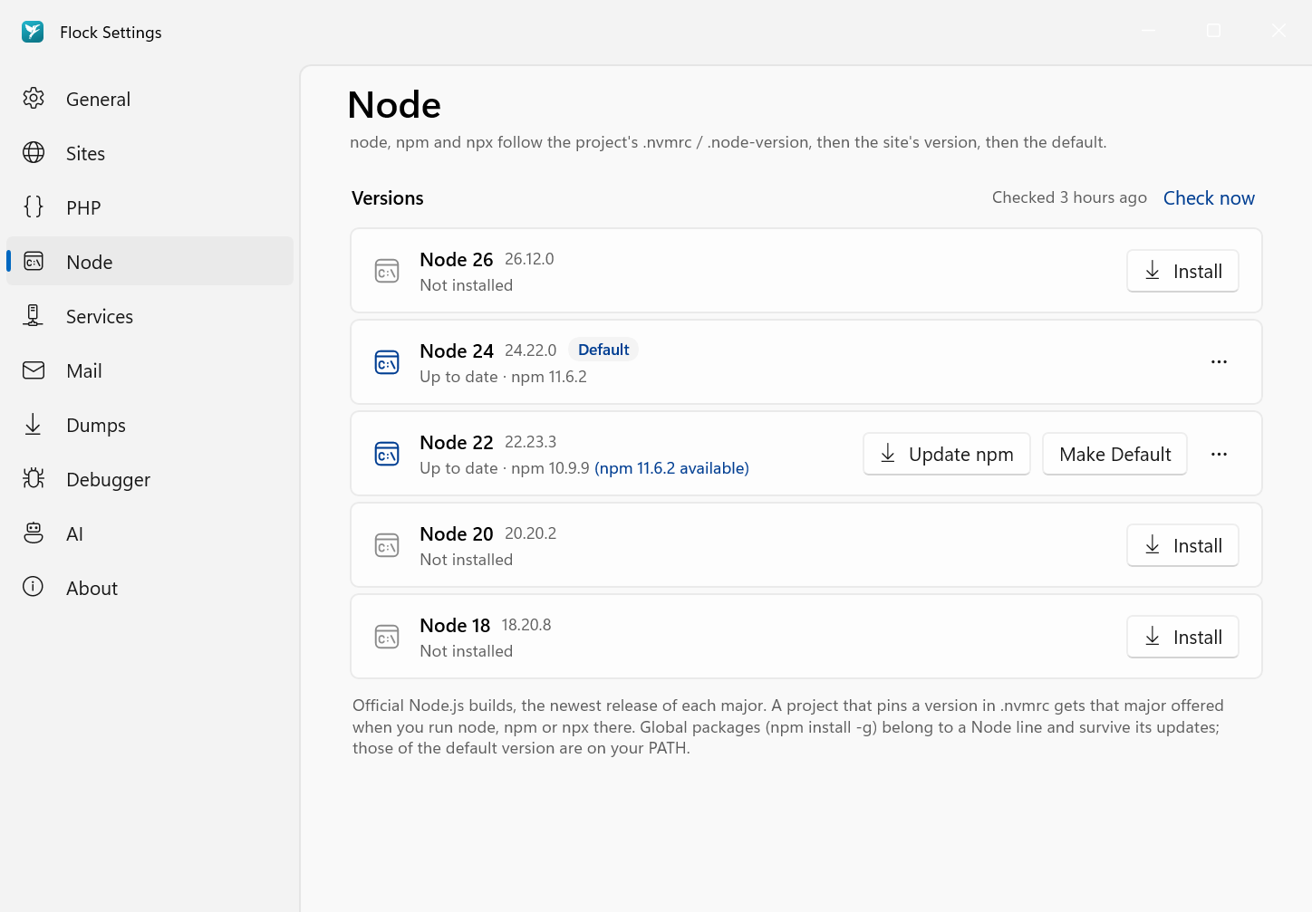Click the Services icon in sidebar
Screen dimensions: 1312x912
coord(34,316)
